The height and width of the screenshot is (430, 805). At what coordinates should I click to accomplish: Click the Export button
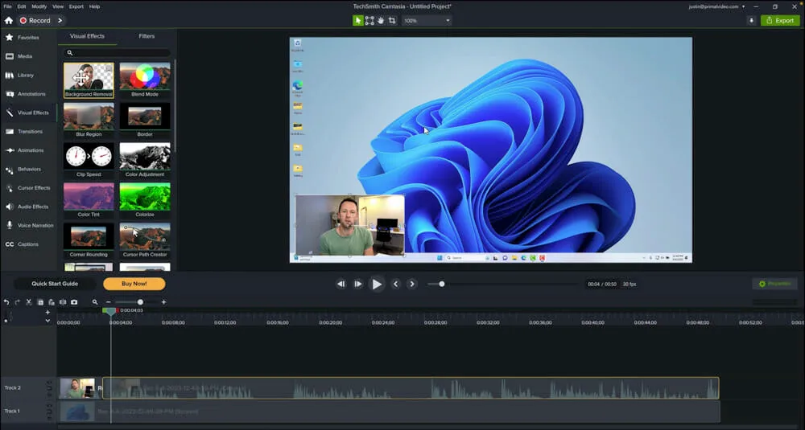pos(778,20)
